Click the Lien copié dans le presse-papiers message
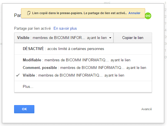 pos(79,13)
